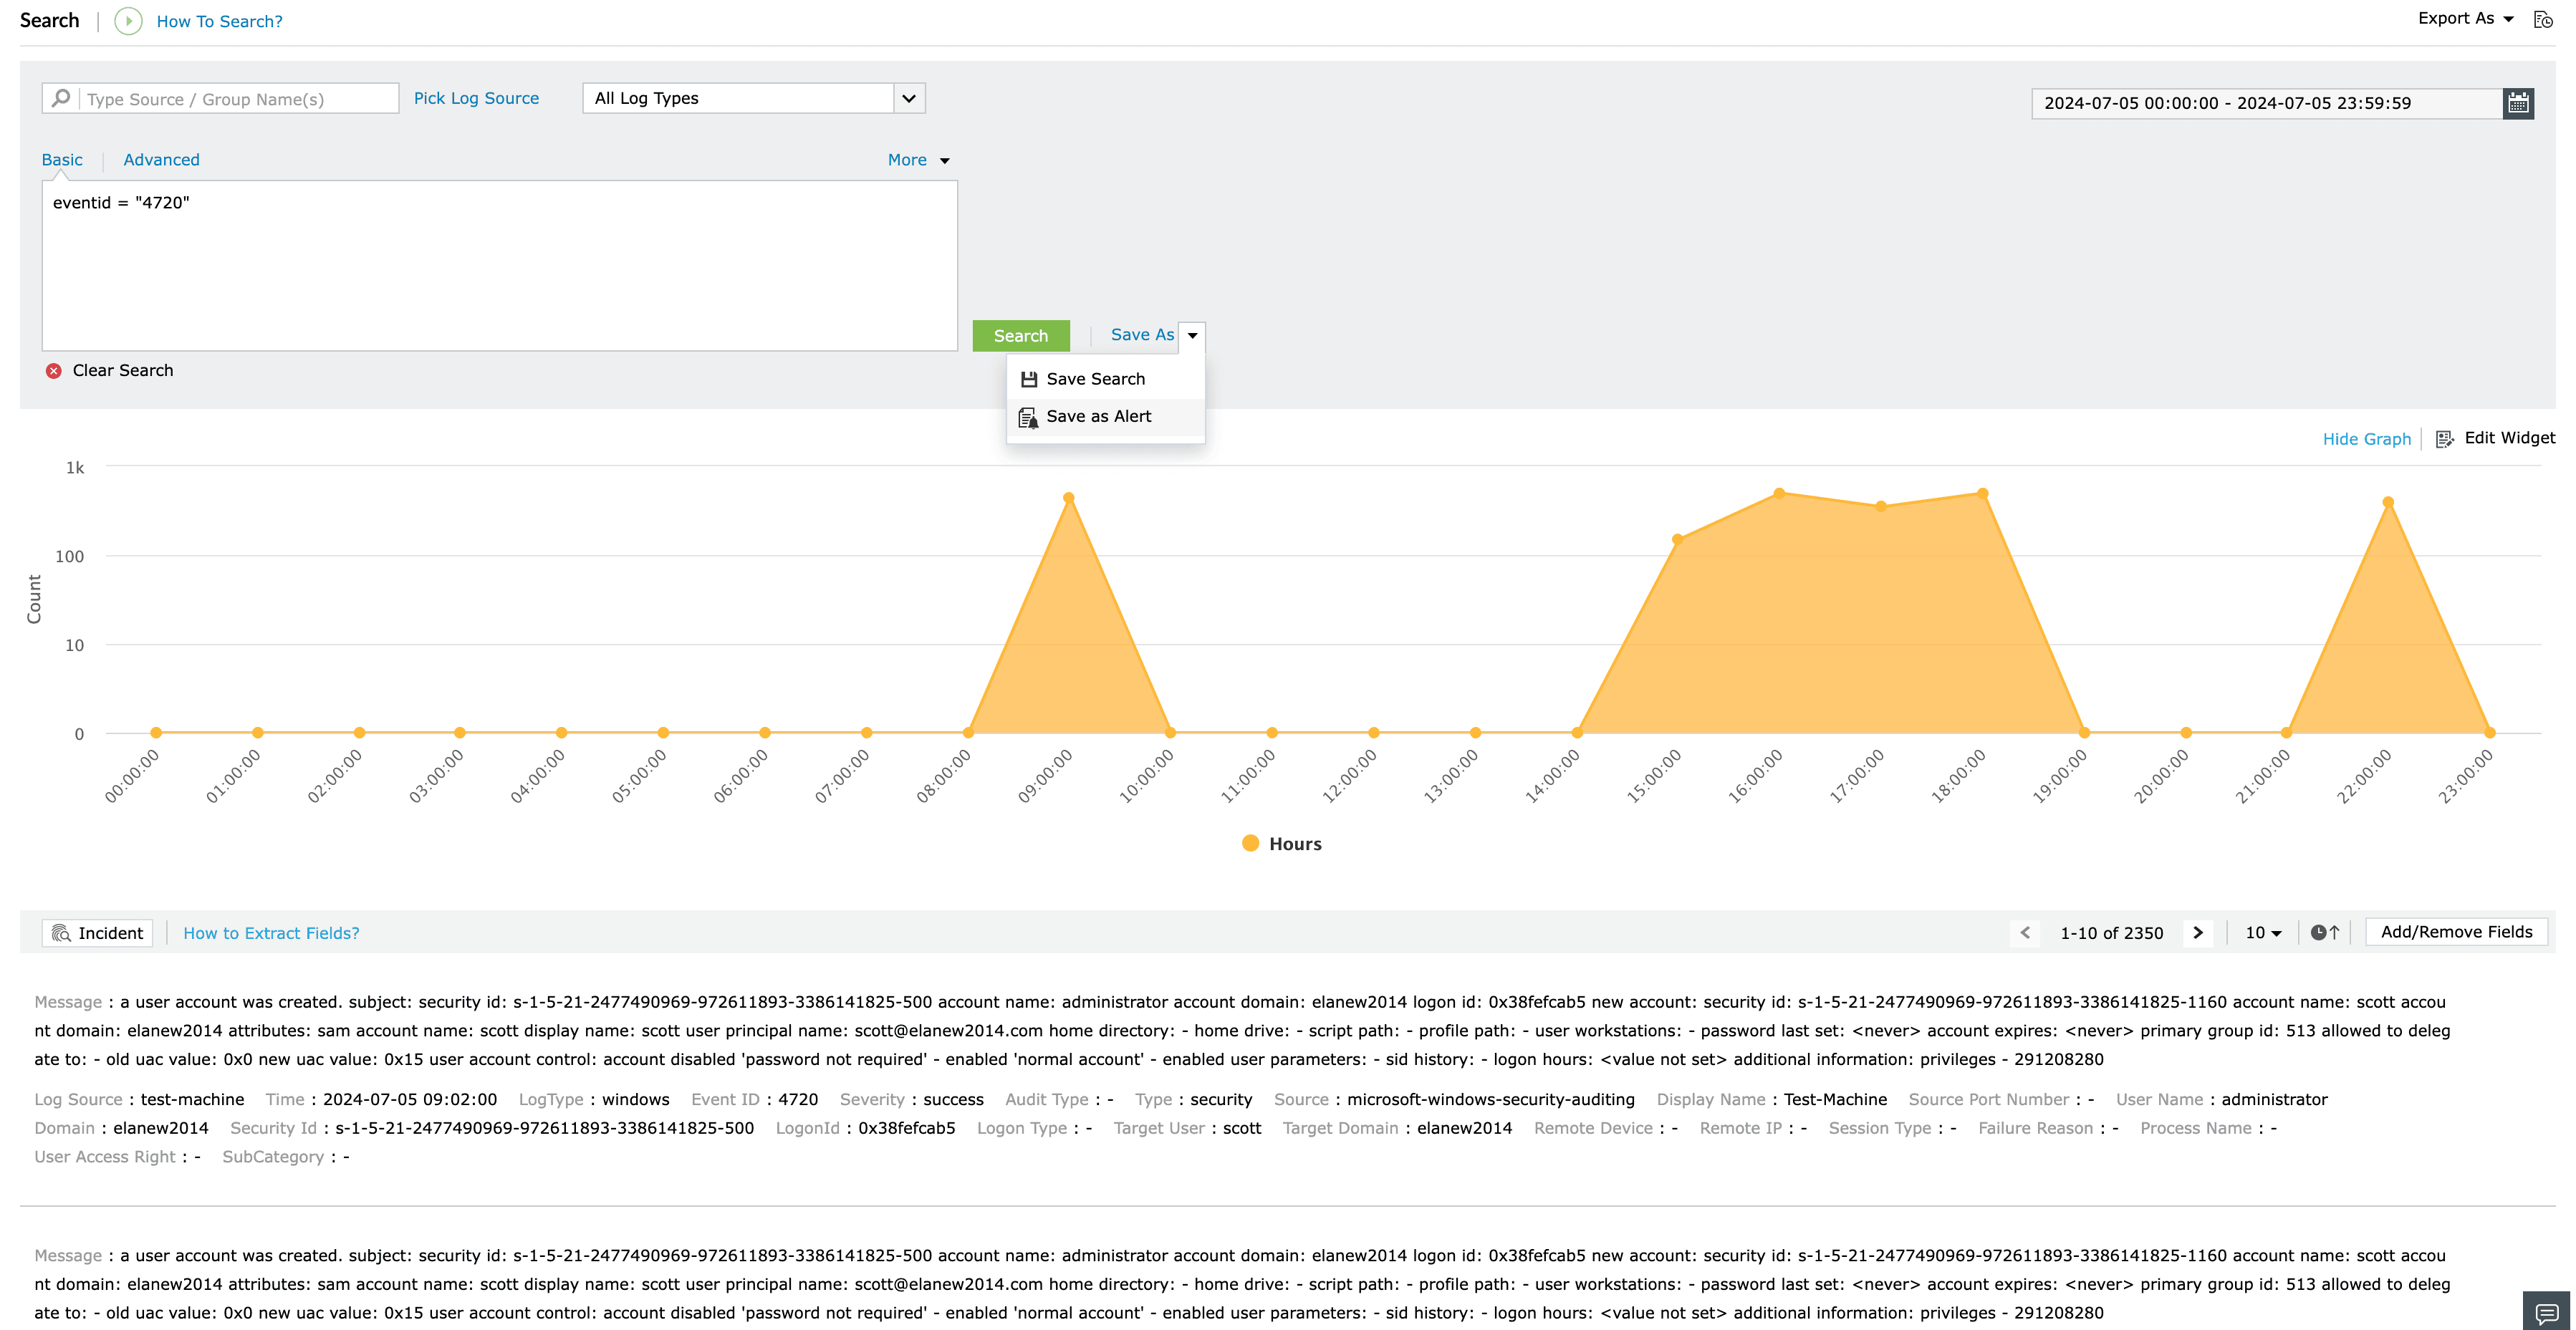Expand the All Log Types dropdown
This screenshot has height=1330, width=2576.
908,98
